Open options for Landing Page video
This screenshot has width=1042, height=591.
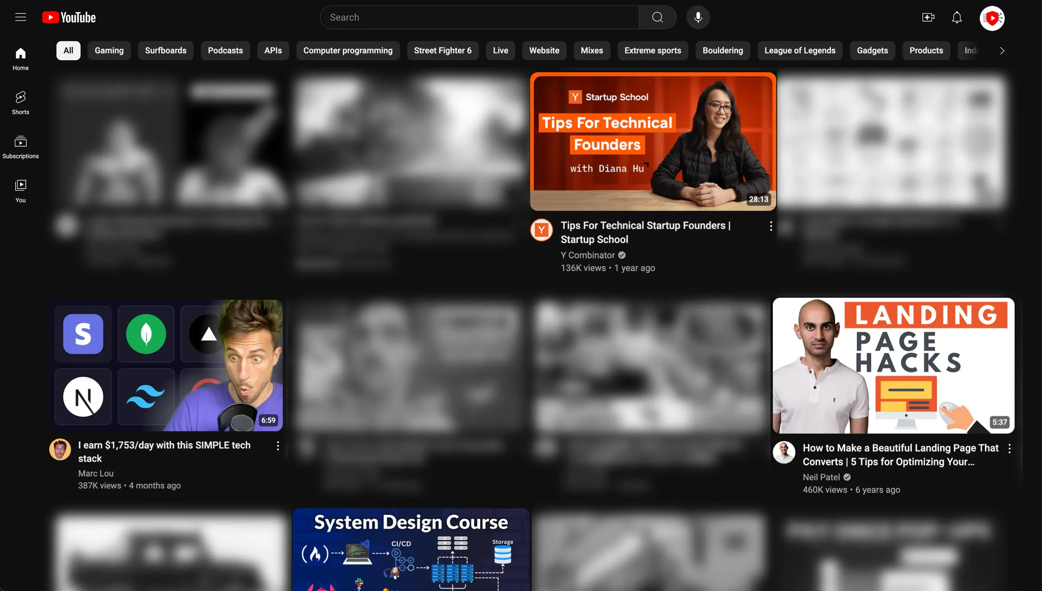[1009, 448]
